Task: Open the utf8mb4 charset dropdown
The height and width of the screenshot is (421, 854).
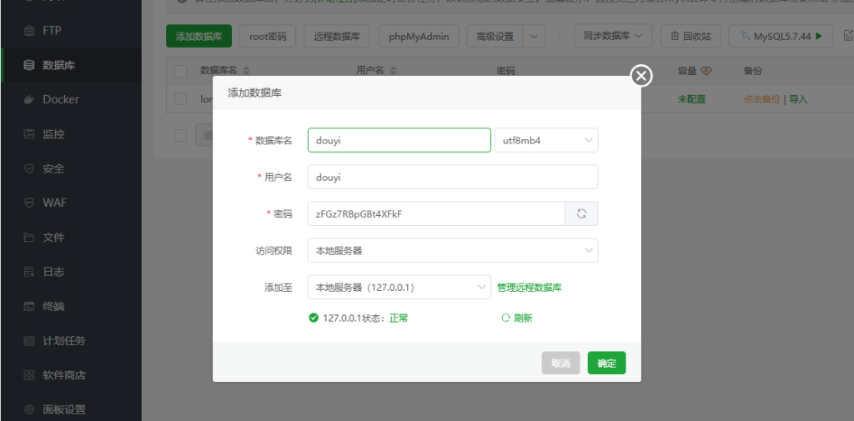Action: tap(546, 140)
